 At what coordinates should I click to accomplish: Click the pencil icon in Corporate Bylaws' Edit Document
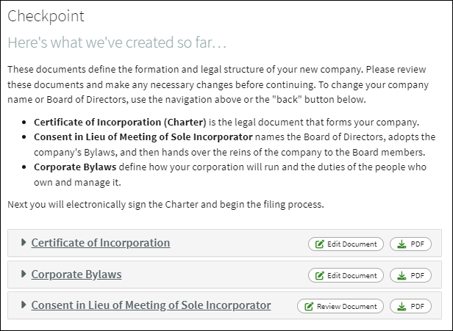pos(319,276)
